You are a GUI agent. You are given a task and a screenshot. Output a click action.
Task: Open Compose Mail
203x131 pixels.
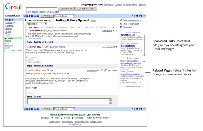point(12,15)
